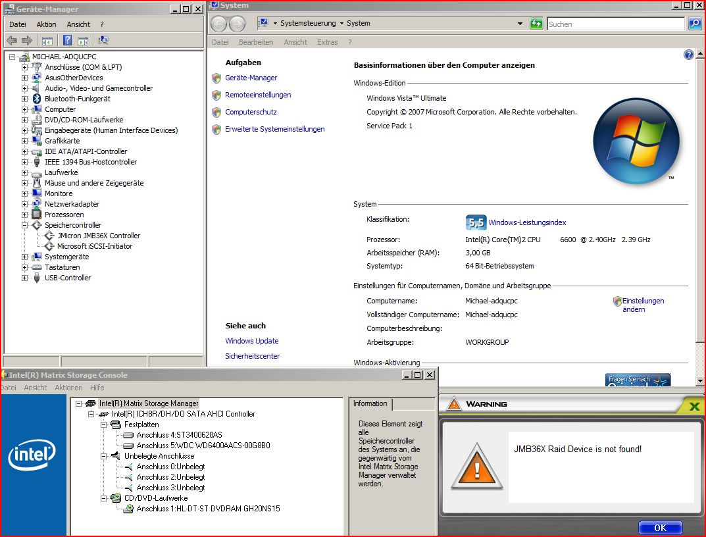Click USB-Controller plug icon
The width and height of the screenshot is (706, 537).
[x=37, y=278]
